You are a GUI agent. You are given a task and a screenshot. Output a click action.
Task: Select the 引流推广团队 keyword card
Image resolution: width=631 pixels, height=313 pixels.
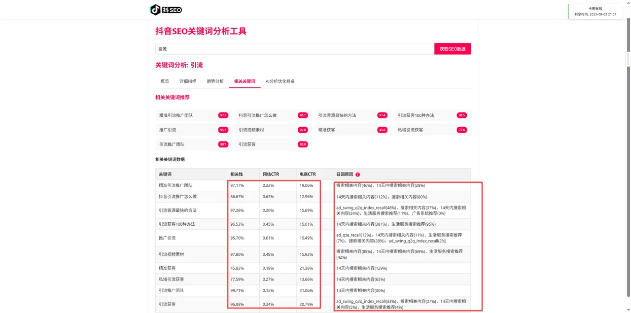[x=193, y=144]
